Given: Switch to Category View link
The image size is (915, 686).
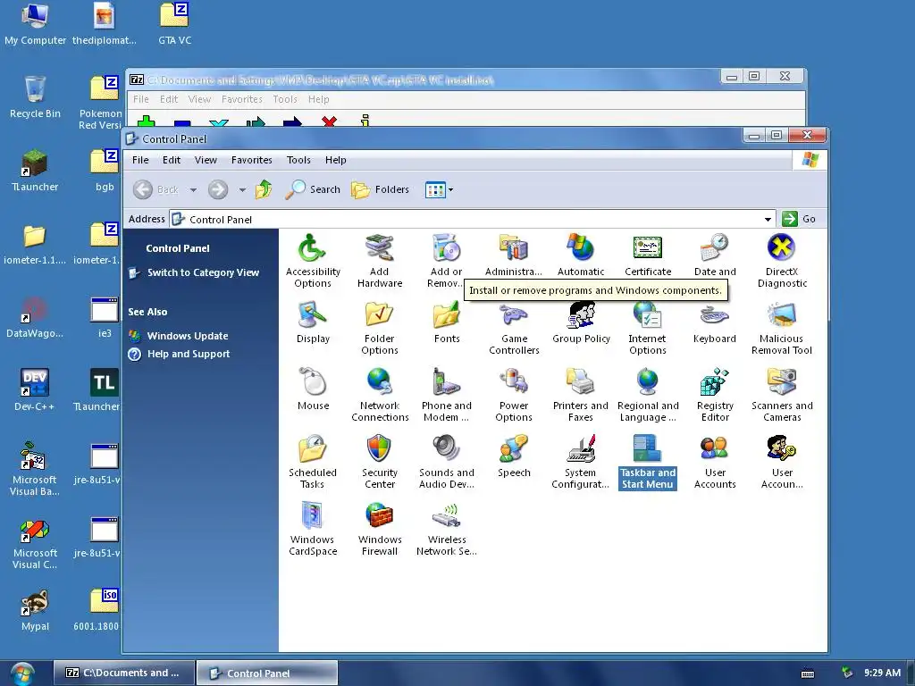Looking at the screenshot, I should (203, 272).
